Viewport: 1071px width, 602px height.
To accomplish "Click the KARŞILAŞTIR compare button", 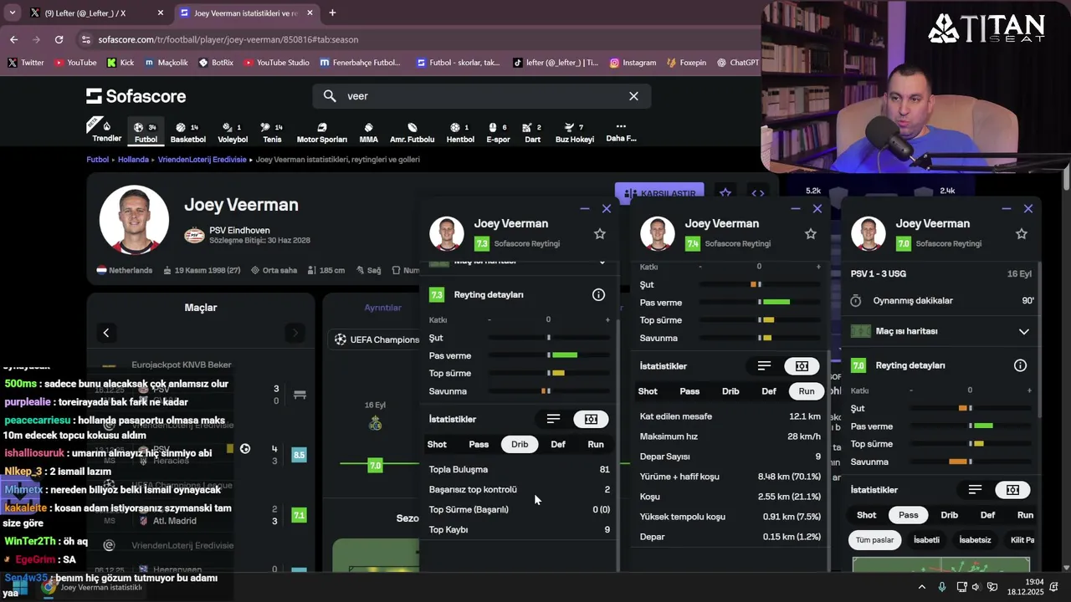I will [659, 193].
